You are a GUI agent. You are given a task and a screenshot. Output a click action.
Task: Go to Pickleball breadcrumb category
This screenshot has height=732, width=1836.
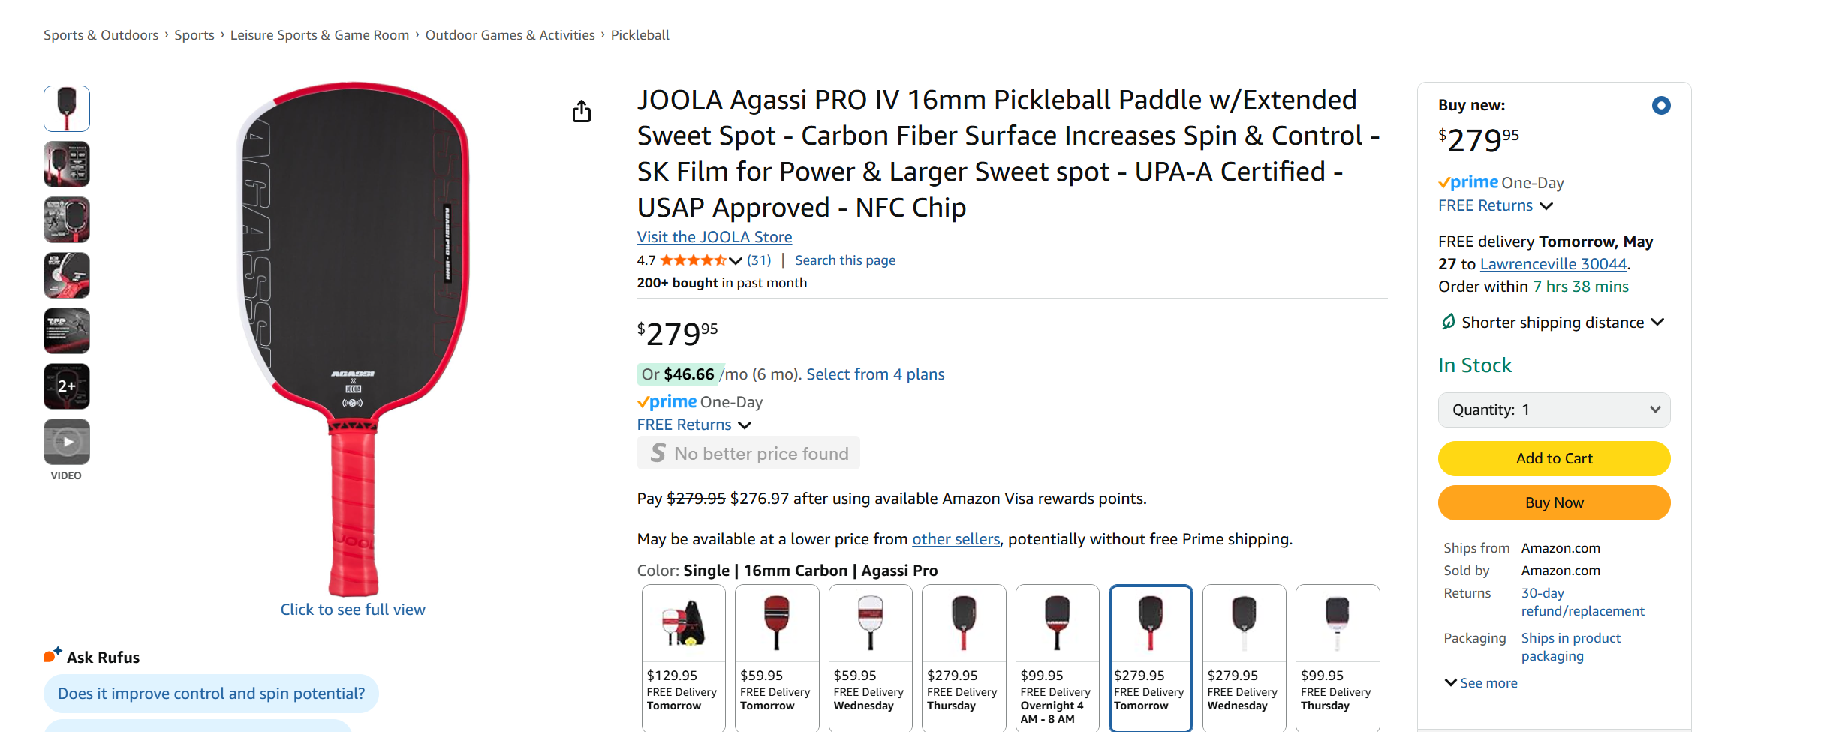pos(640,35)
